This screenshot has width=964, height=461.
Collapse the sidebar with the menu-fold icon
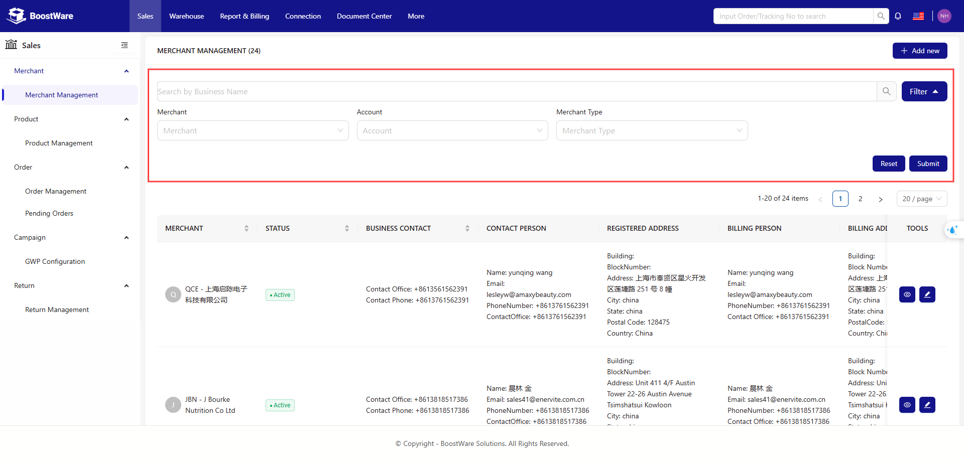pyautogui.click(x=125, y=45)
